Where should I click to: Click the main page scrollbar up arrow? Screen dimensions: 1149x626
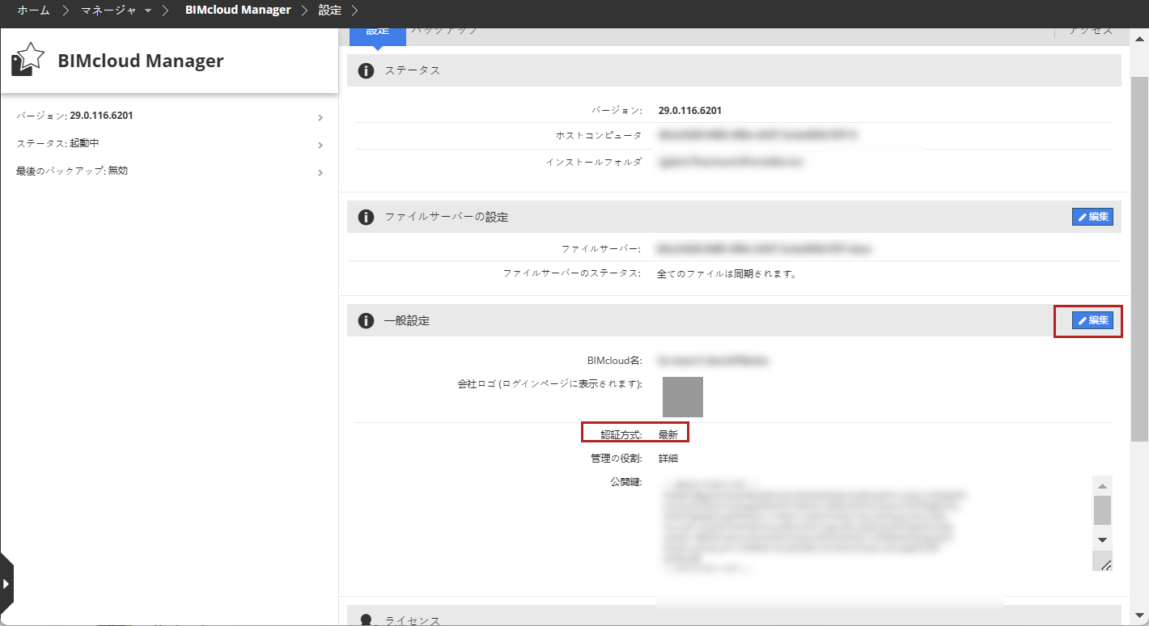click(1139, 37)
